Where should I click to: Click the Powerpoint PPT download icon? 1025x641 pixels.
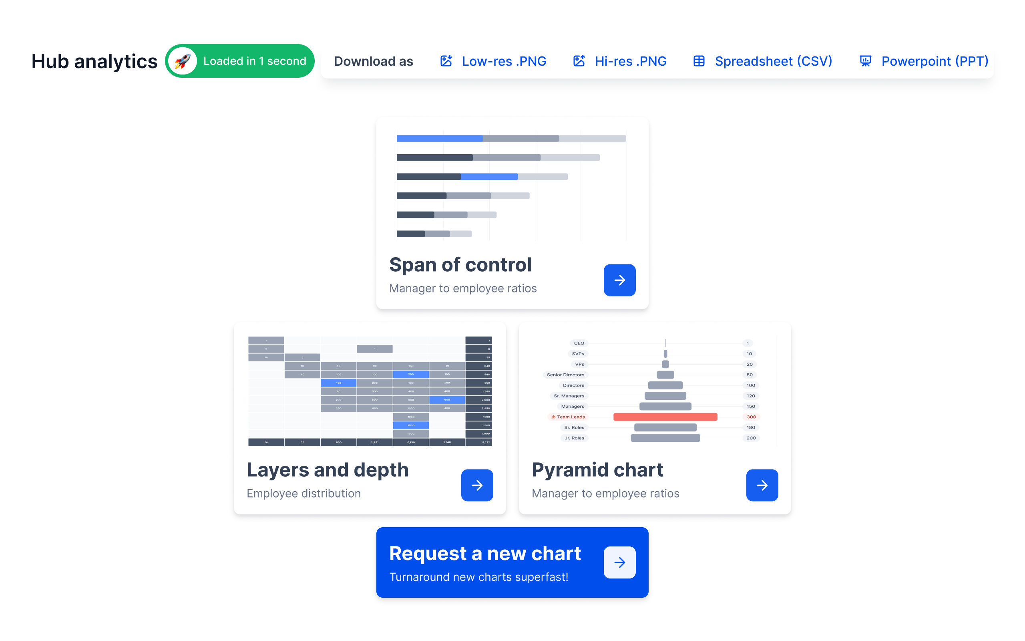865,61
